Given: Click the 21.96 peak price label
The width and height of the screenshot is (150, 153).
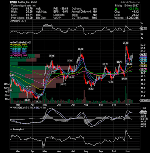Looking at the screenshot, I should 126,43.
